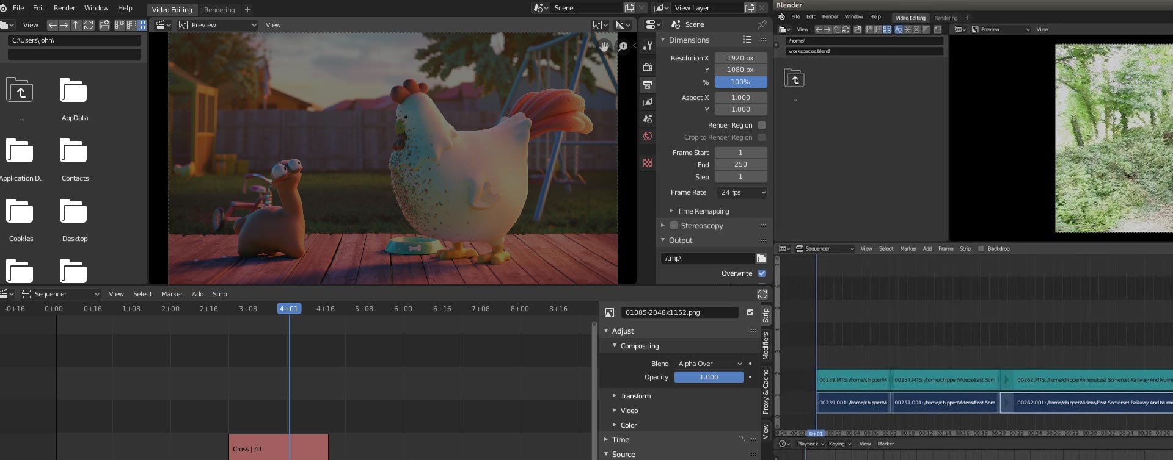
Task: Refresh the file list in left browser
Action: pyautogui.click(x=89, y=25)
